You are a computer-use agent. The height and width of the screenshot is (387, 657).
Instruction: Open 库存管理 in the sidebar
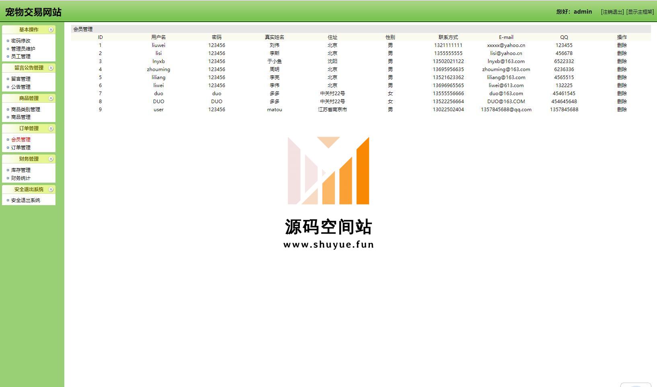point(21,170)
